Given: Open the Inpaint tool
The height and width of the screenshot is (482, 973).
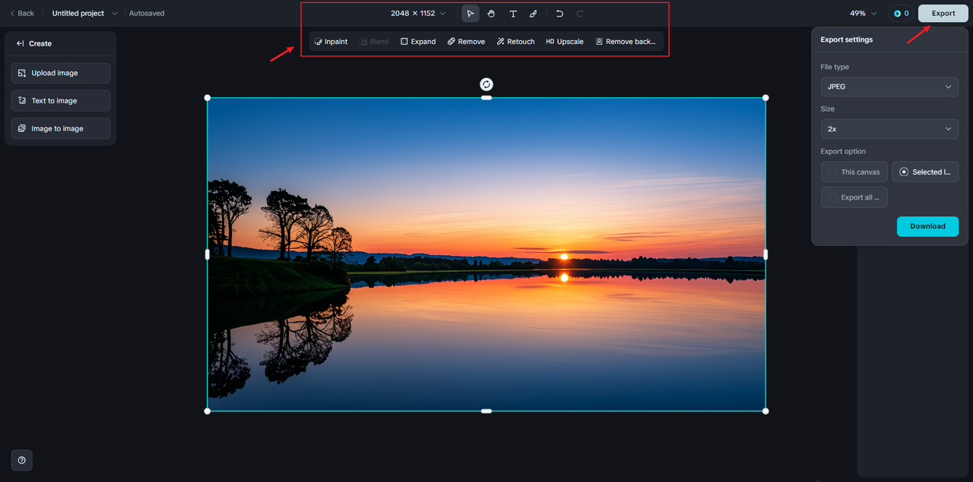Looking at the screenshot, I should click(331, 42).
